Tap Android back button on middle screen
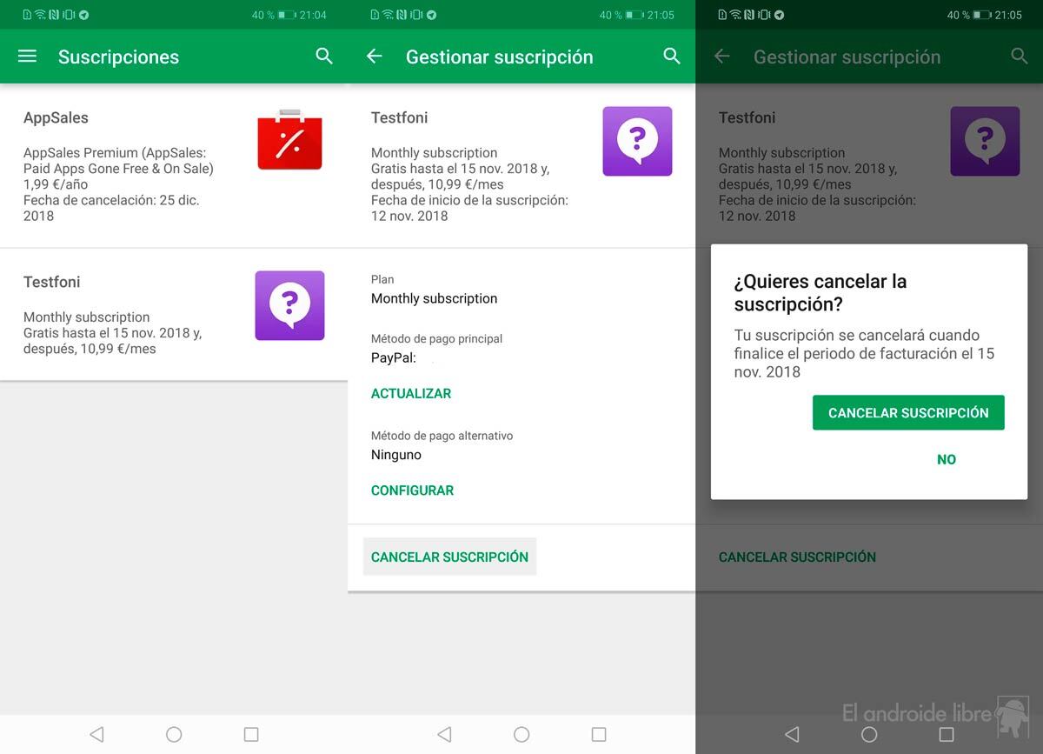This screenshot has width=1043, height=754. pos(444,735)
